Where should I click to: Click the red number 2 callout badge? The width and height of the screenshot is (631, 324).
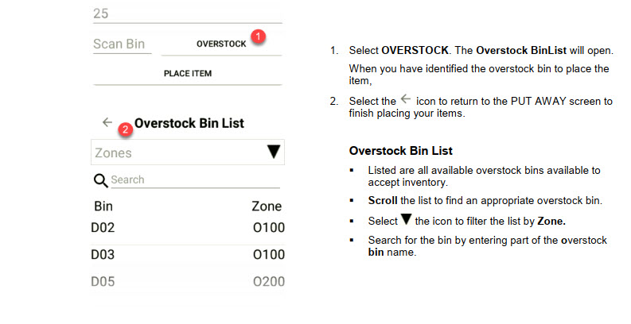tap(124, 129)
